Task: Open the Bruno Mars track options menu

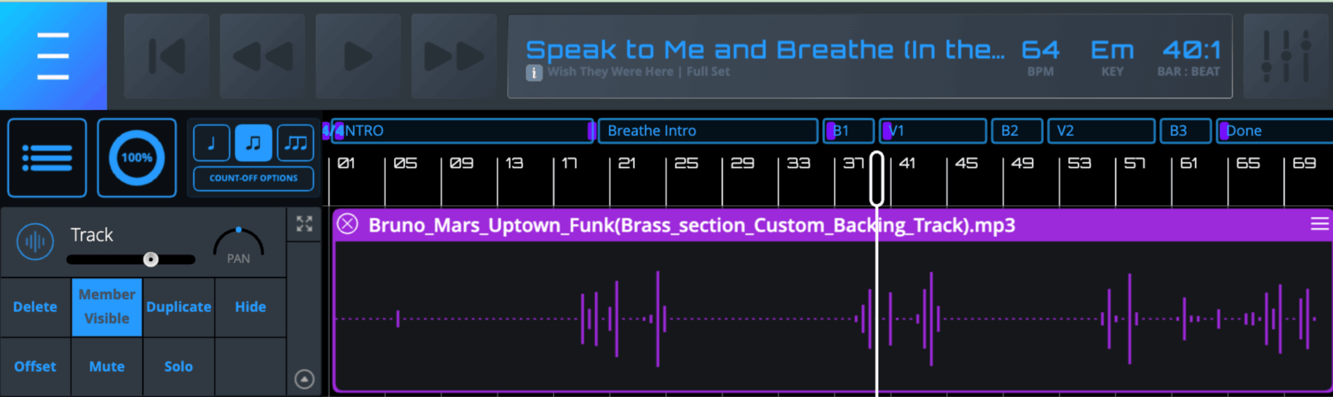Action: tap(1319, 224)
